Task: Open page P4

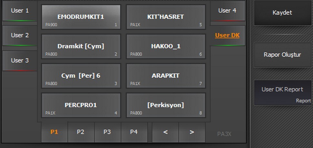Action: click(x=134, y=132)
